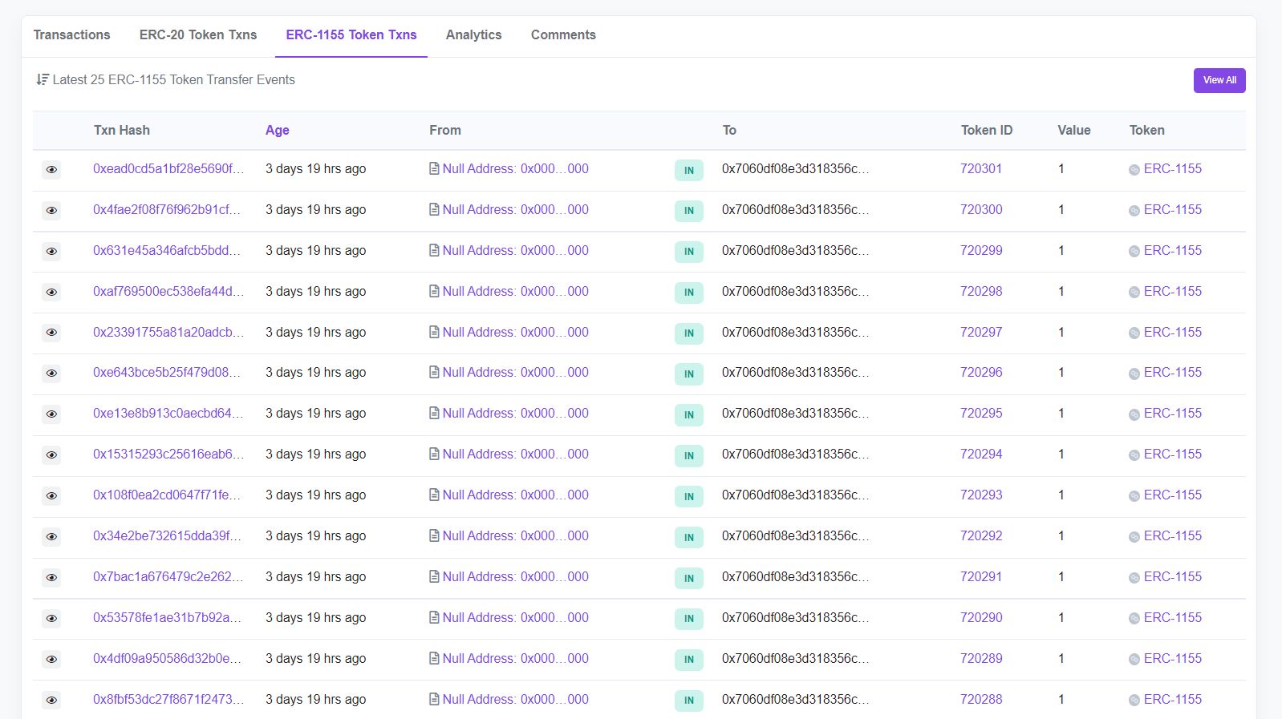Preview transaction 0x4fae2f08f76f962b91cf with eye icon
Viewport: 1282px width, 719px height.
(51, 211)
